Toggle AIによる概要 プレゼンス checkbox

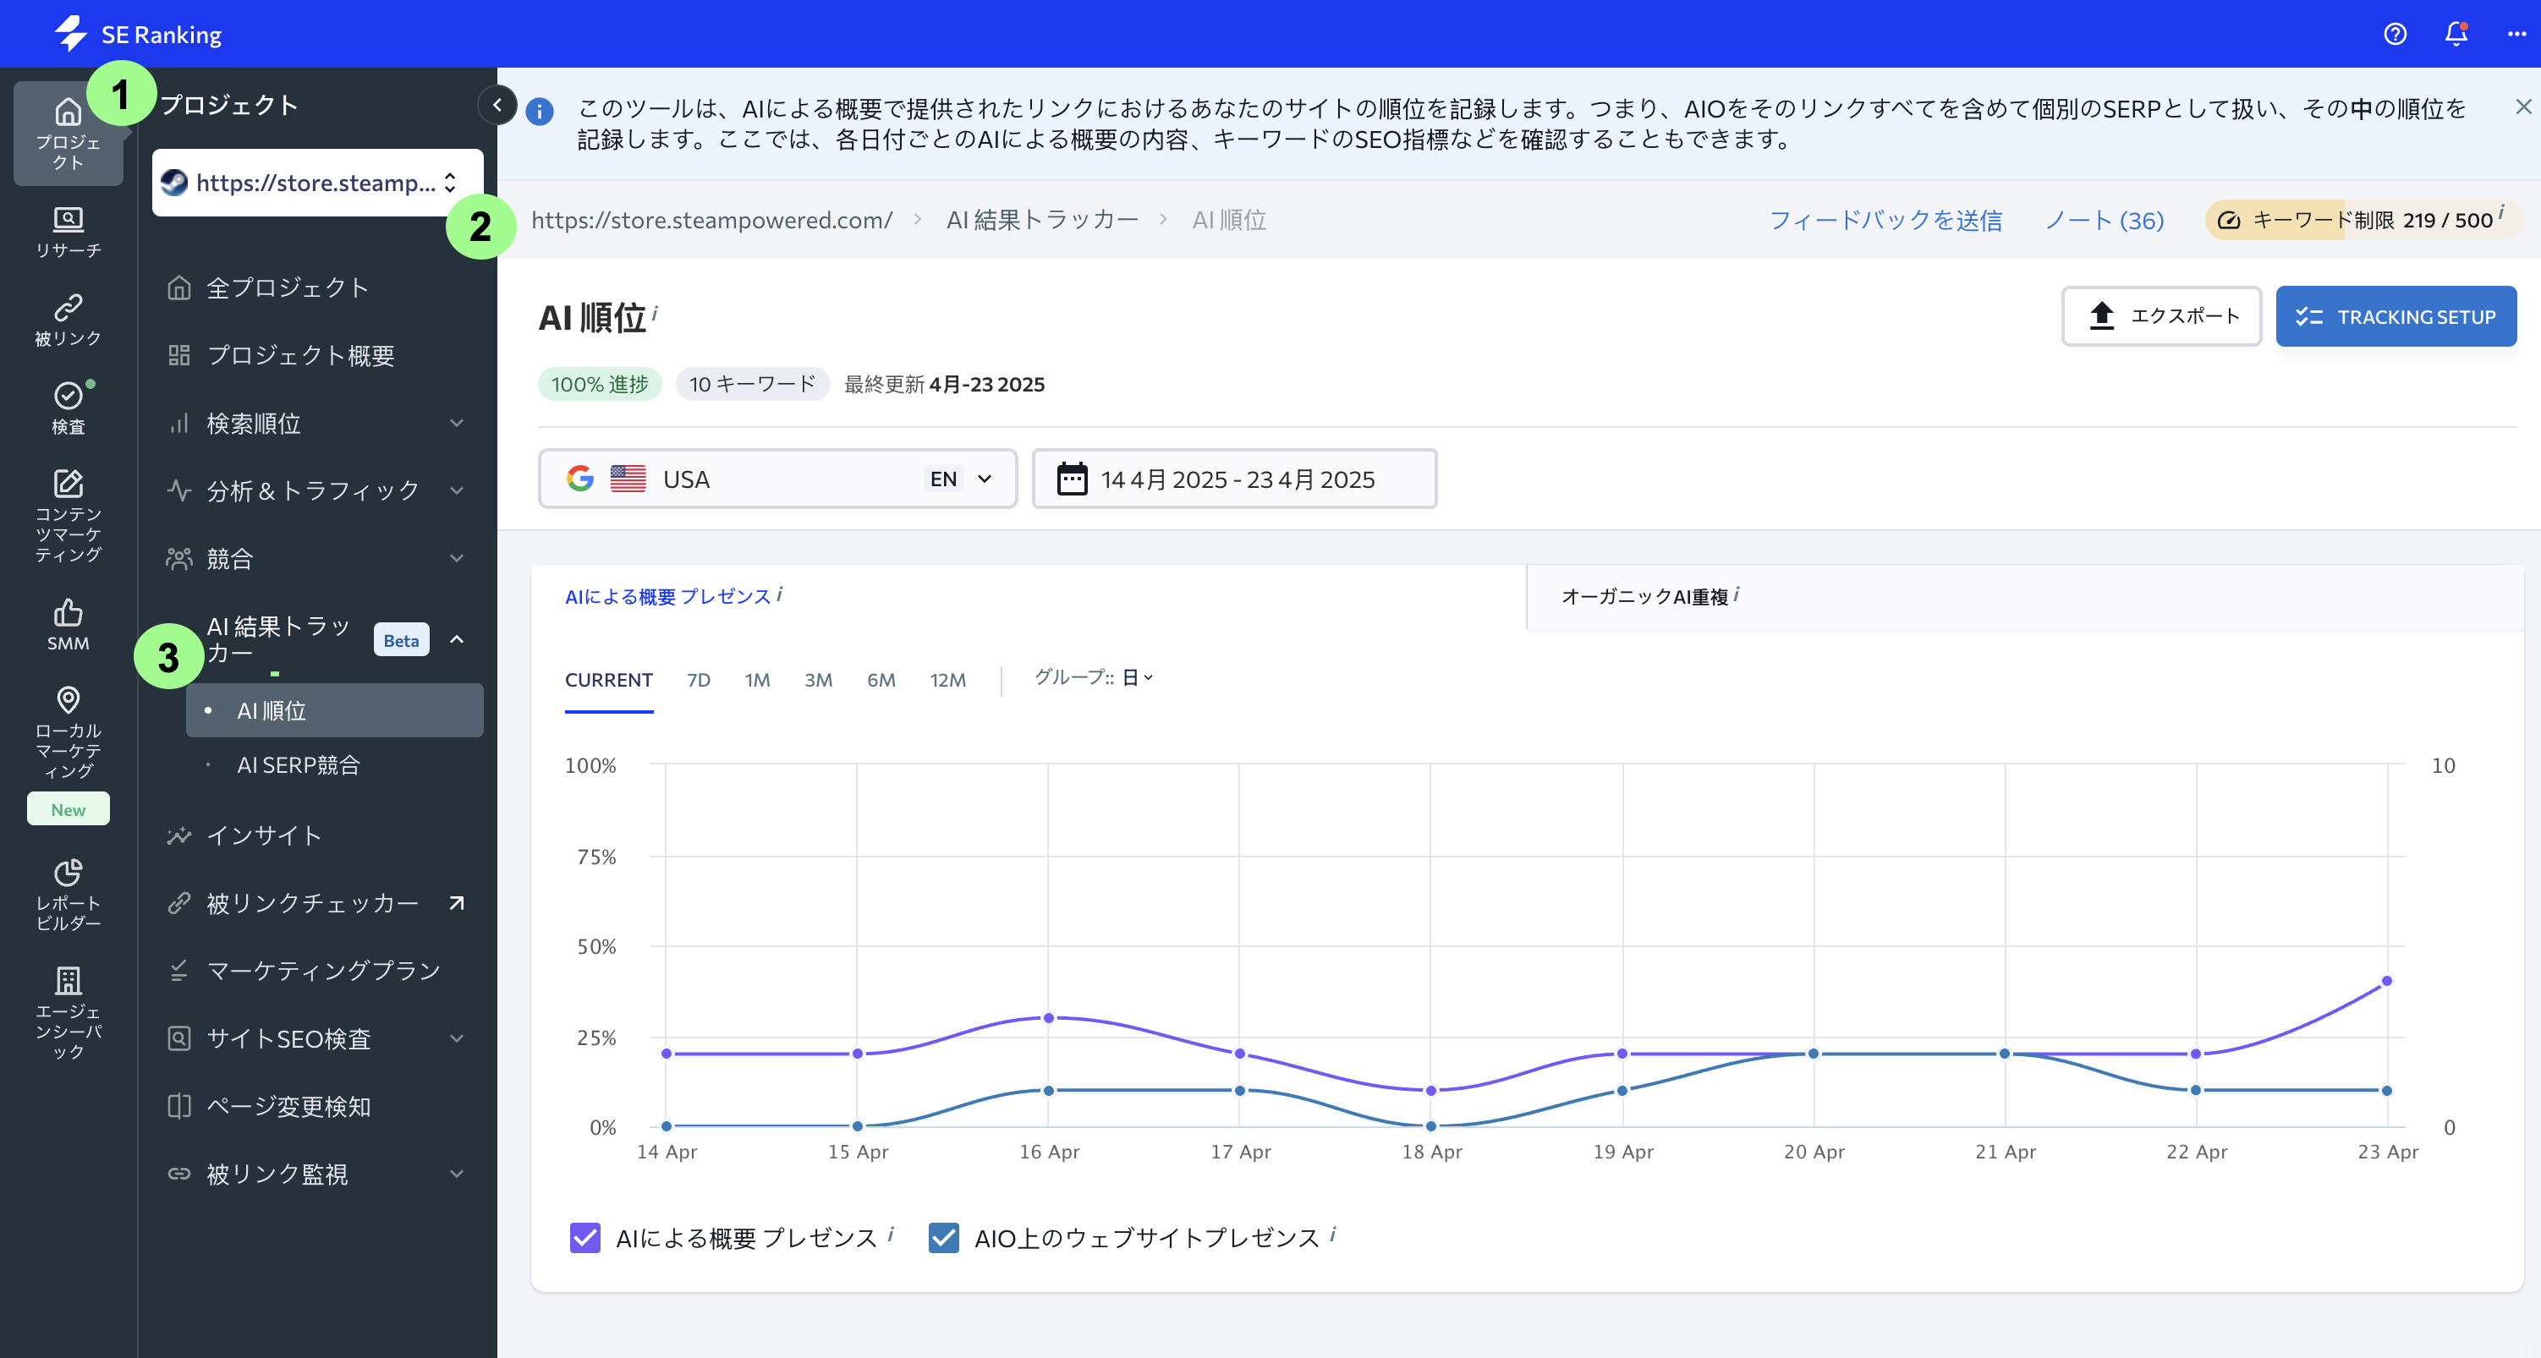click(x=585, y=1238)
